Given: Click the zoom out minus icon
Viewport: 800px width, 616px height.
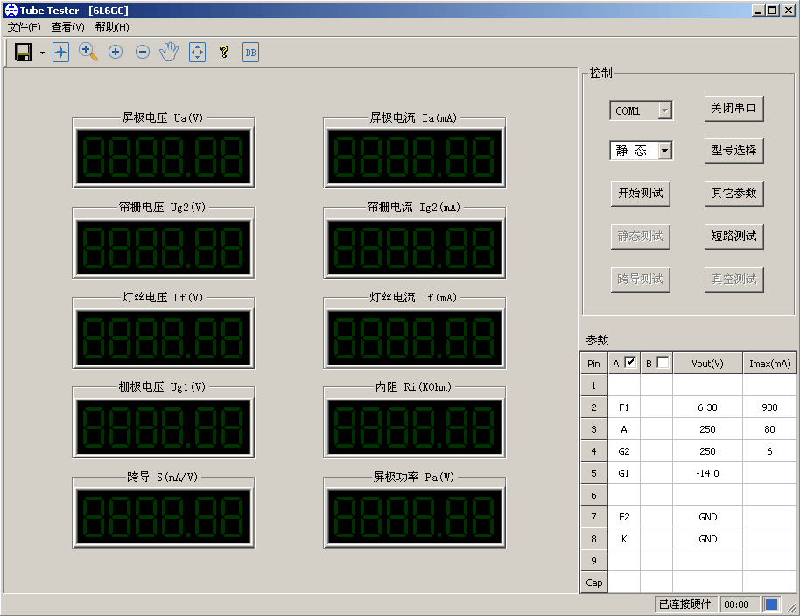Looking at the screenshot, I should [143, 53].
